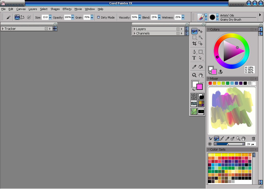Screen dimensions: 264x189
Task: Choose the Paint Bucket tool
Action: click(x=201, y=67)
